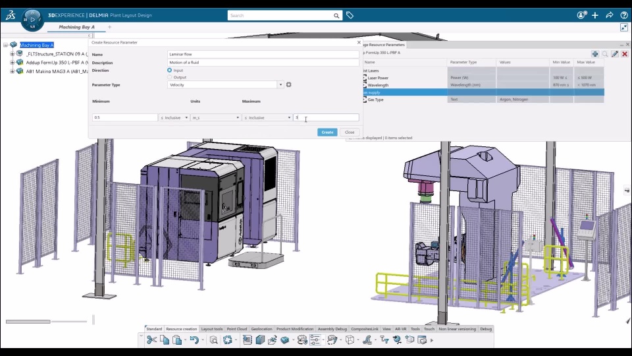Click the Create button
Image resolution: width=632 pixels, height=356 pixels.
(327, 132)
